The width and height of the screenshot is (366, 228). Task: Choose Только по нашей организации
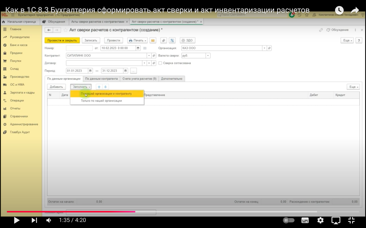tap(107, 101)
